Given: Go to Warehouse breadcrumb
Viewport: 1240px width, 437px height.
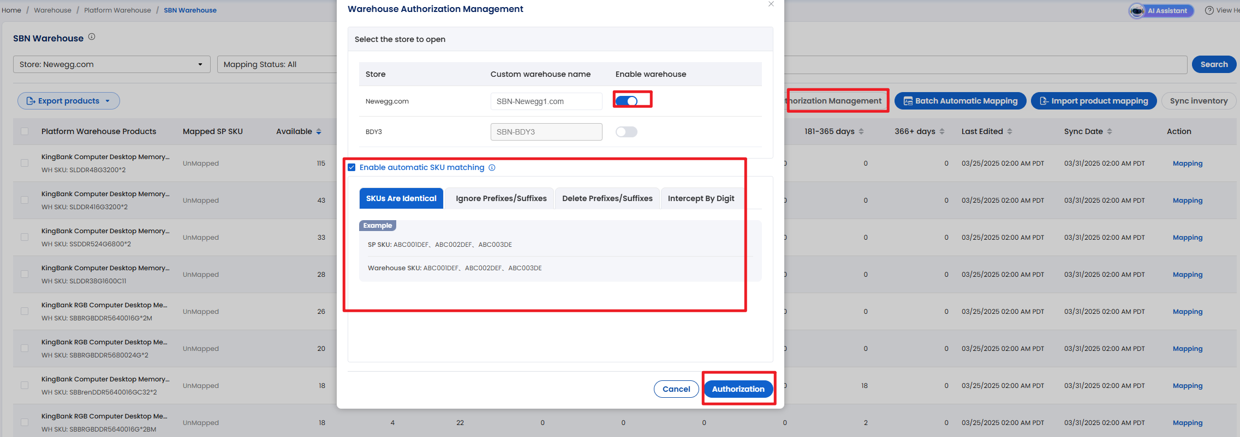Looking at the screenshot, I should click(52, 10).
